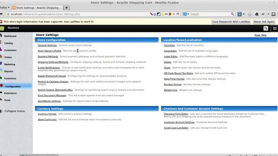Click the LastPass asterisk toolbar icon
278x156 pixels.
(273, 14)
